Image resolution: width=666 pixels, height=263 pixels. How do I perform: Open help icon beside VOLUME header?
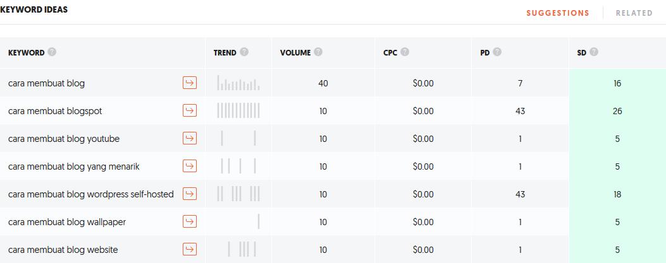pos(318,52)
